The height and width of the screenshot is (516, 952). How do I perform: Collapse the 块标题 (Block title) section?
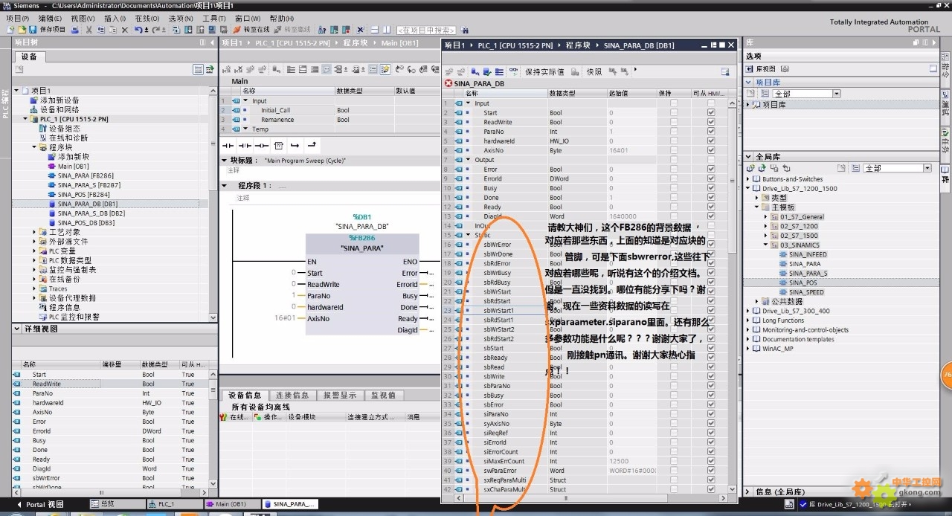coord(225,161)
